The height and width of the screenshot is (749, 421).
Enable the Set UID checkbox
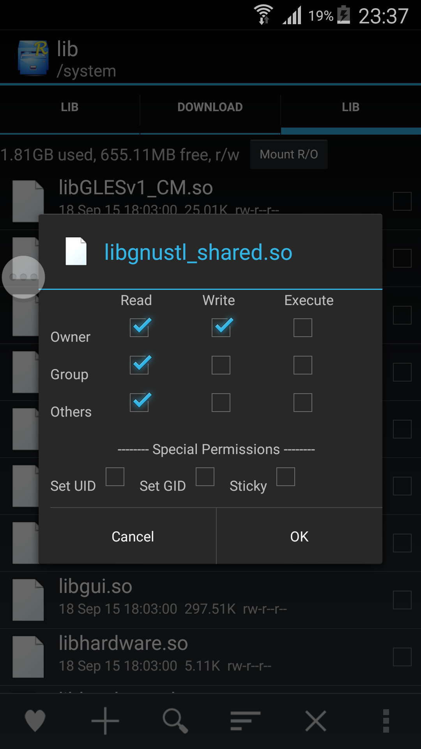click(x=115, y=477)
